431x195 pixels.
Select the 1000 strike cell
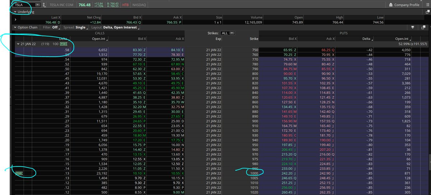click(x=254, y=173)
